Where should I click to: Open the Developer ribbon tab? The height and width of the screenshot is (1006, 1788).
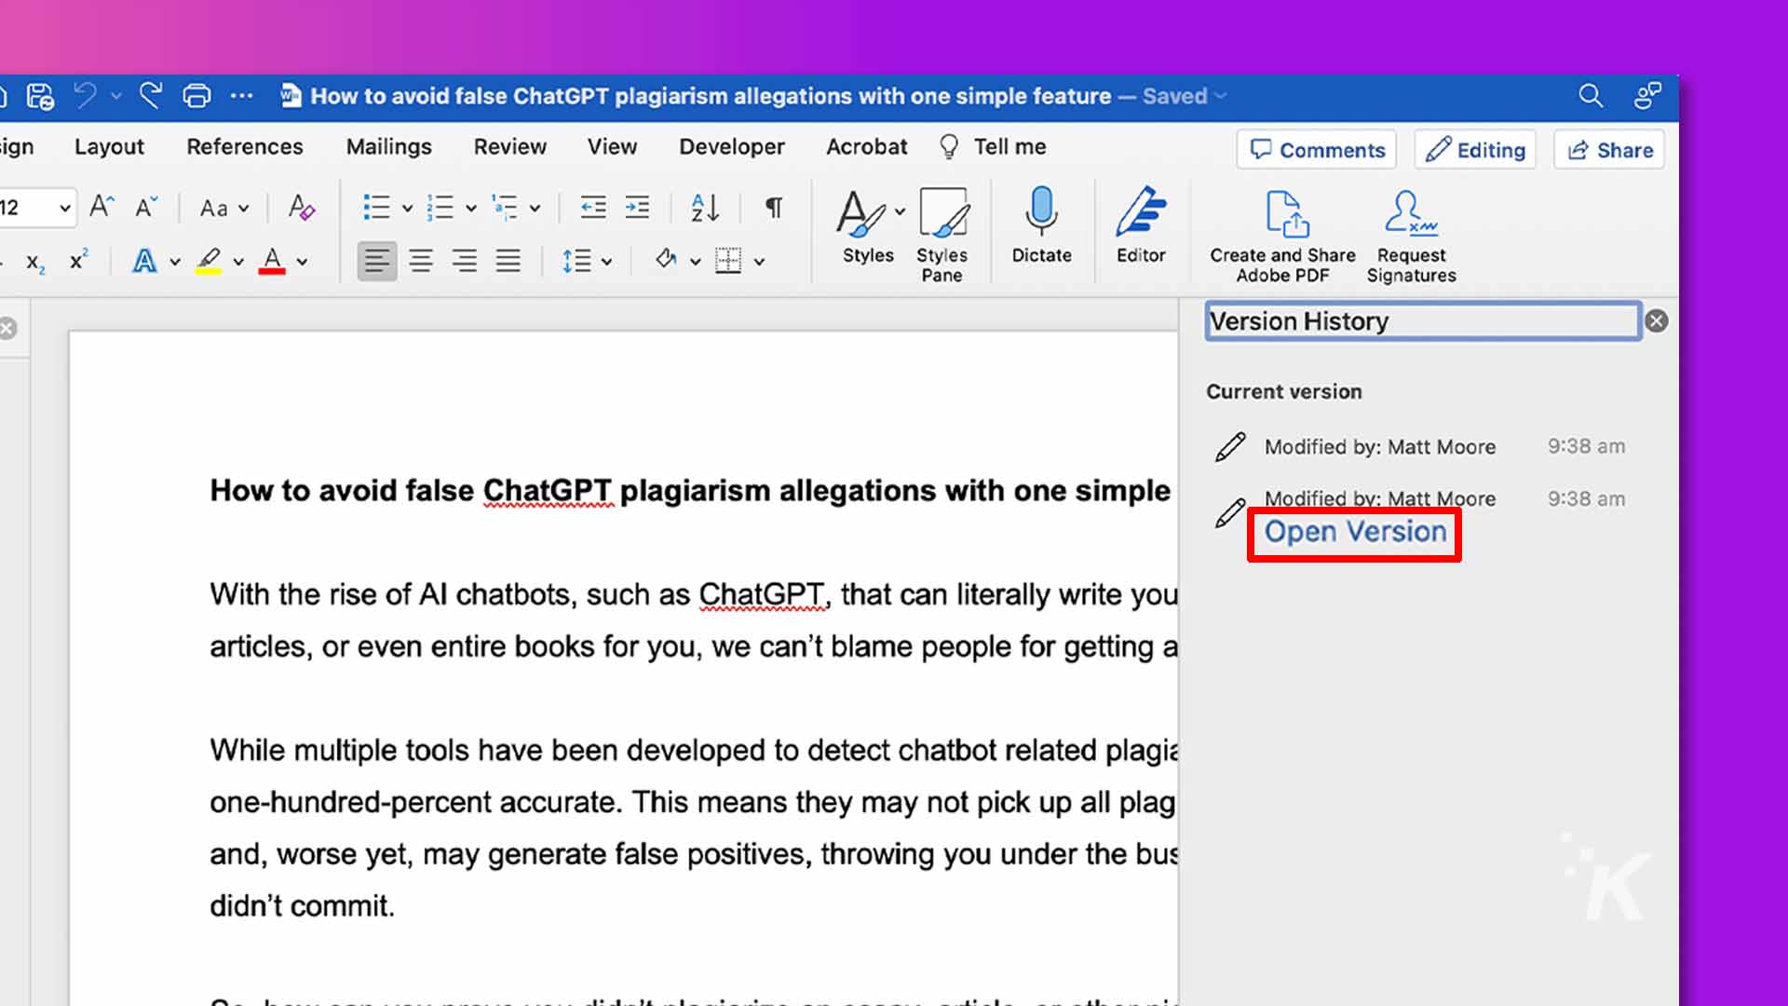[x=732, y=146]
